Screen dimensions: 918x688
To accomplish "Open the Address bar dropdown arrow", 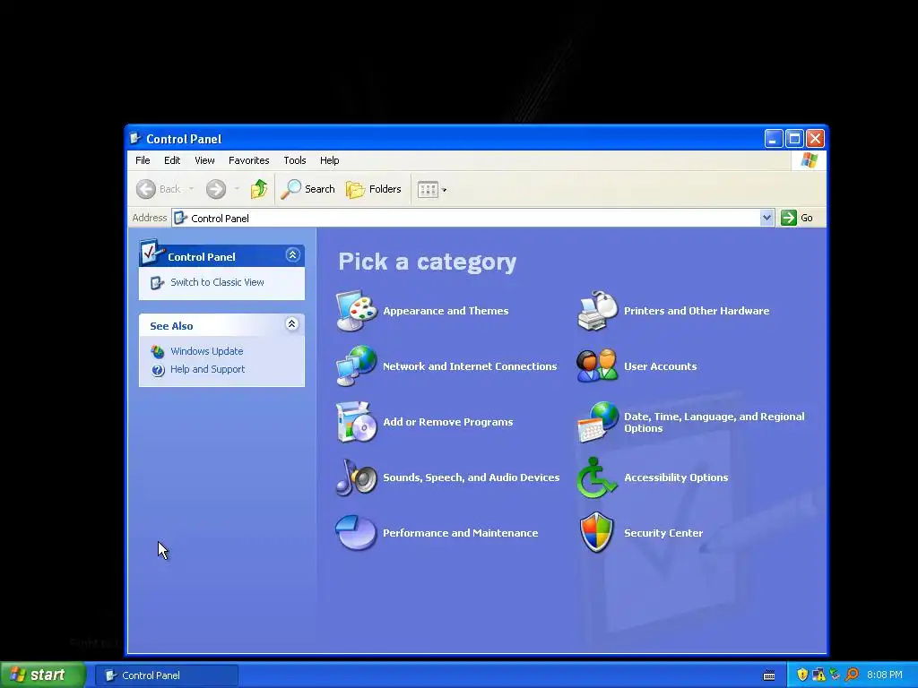I will pos(766,218).
